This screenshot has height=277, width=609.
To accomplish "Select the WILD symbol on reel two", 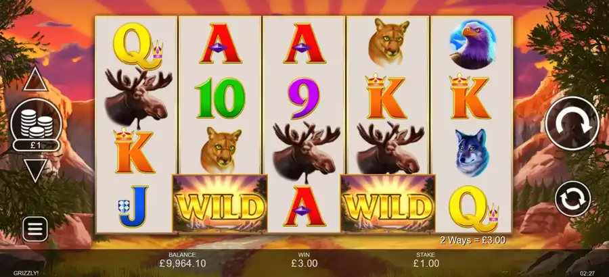I will (x=220, y=203).
